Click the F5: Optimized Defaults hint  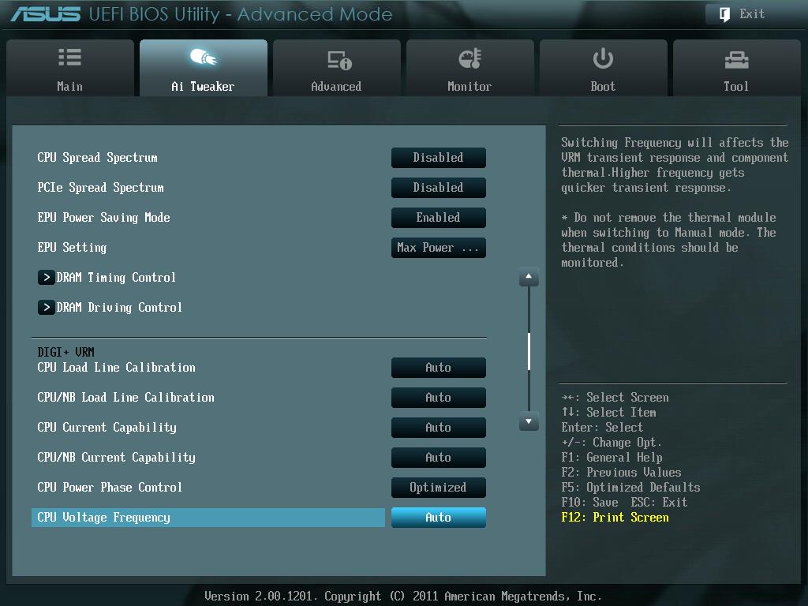coord(630,488)
